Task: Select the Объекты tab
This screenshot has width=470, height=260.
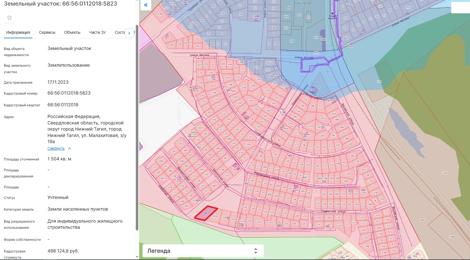Action: 72,32
